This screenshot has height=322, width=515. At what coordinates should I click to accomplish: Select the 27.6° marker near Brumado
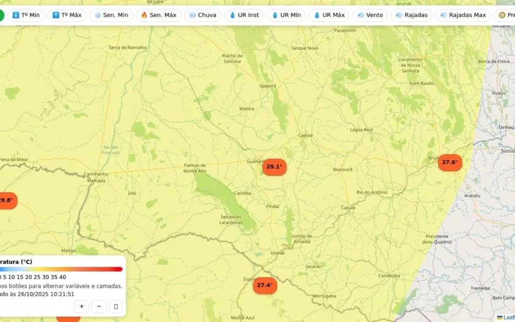450,163
